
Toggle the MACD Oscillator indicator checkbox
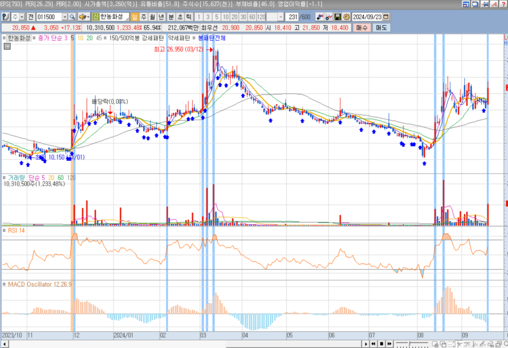pos(4,284)
